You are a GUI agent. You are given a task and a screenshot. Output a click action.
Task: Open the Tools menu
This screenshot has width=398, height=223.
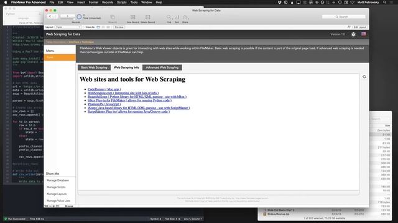(134, 2)
